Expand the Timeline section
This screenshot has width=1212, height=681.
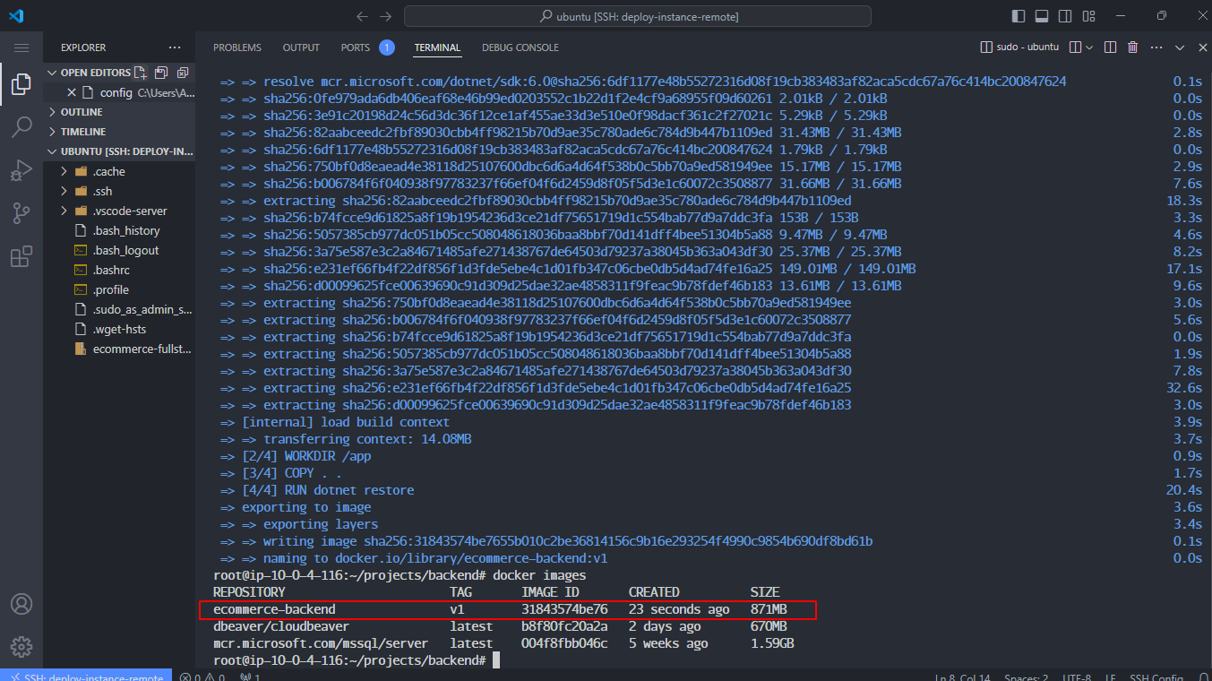tap(120, 132)
